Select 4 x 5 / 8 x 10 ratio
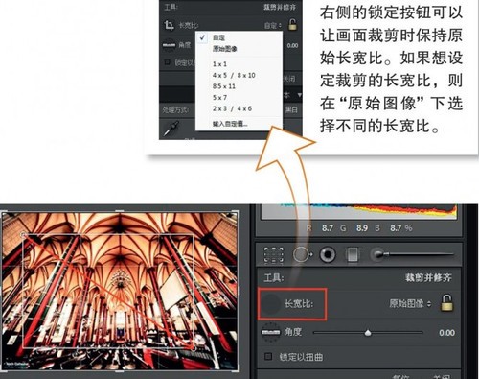Viewport: 479px width, 379px height. [x=234, y=75]
